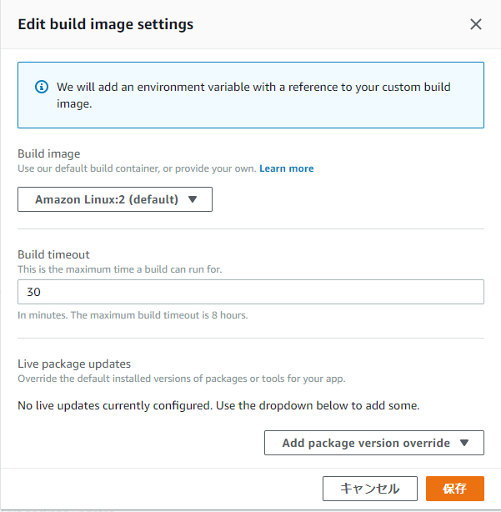Click the Build timeout section label
Viewport: 501px width, 512px height.
tap(53, 254)
